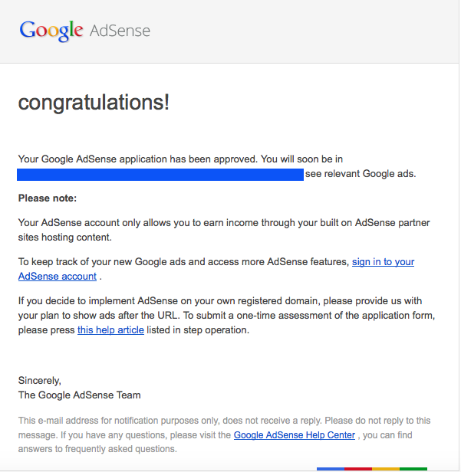Click the 'see relevant Google ads.' text

pyautogui.click(x=361, y=174)
